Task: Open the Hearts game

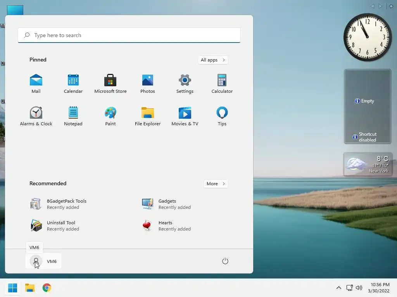Action: click(166, 226)
